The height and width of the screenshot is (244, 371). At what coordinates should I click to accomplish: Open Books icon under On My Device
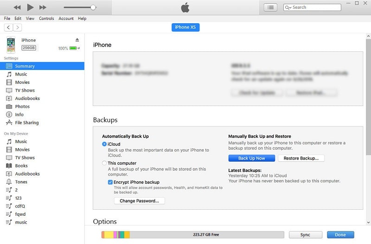(9, 166)
